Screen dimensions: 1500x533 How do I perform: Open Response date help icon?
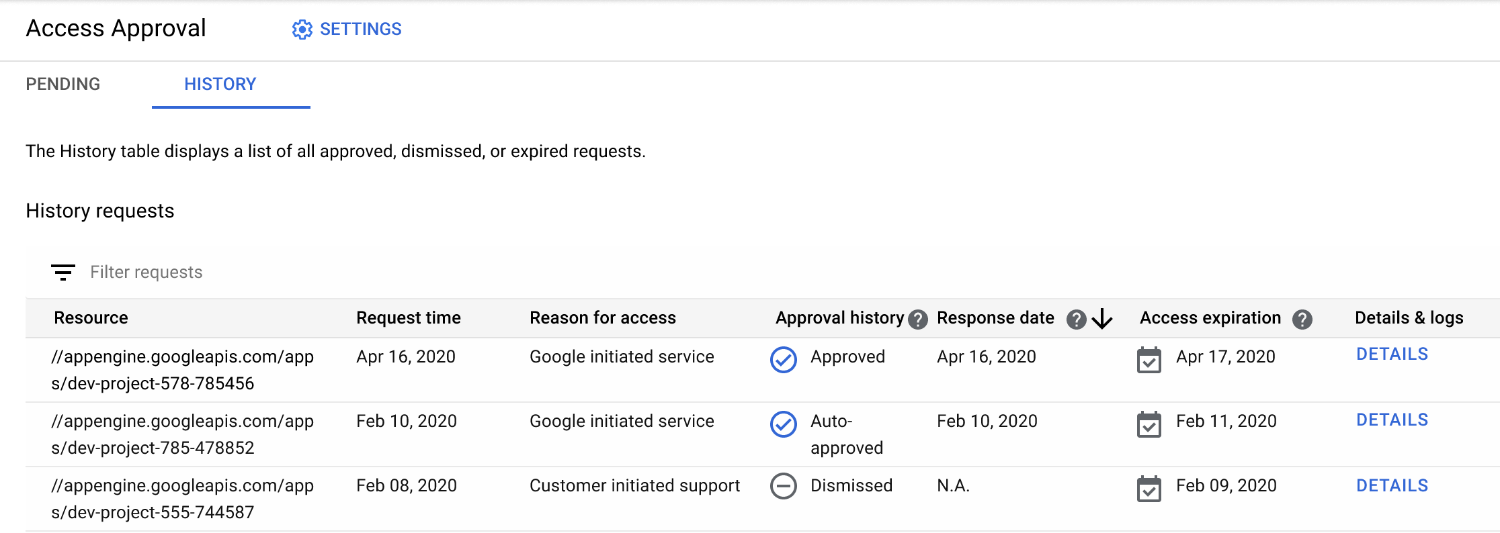pos(1076,320)
